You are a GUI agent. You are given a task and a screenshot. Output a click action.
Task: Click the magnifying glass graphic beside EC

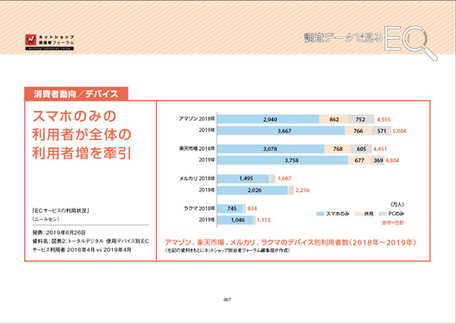[x=422, y=44]
